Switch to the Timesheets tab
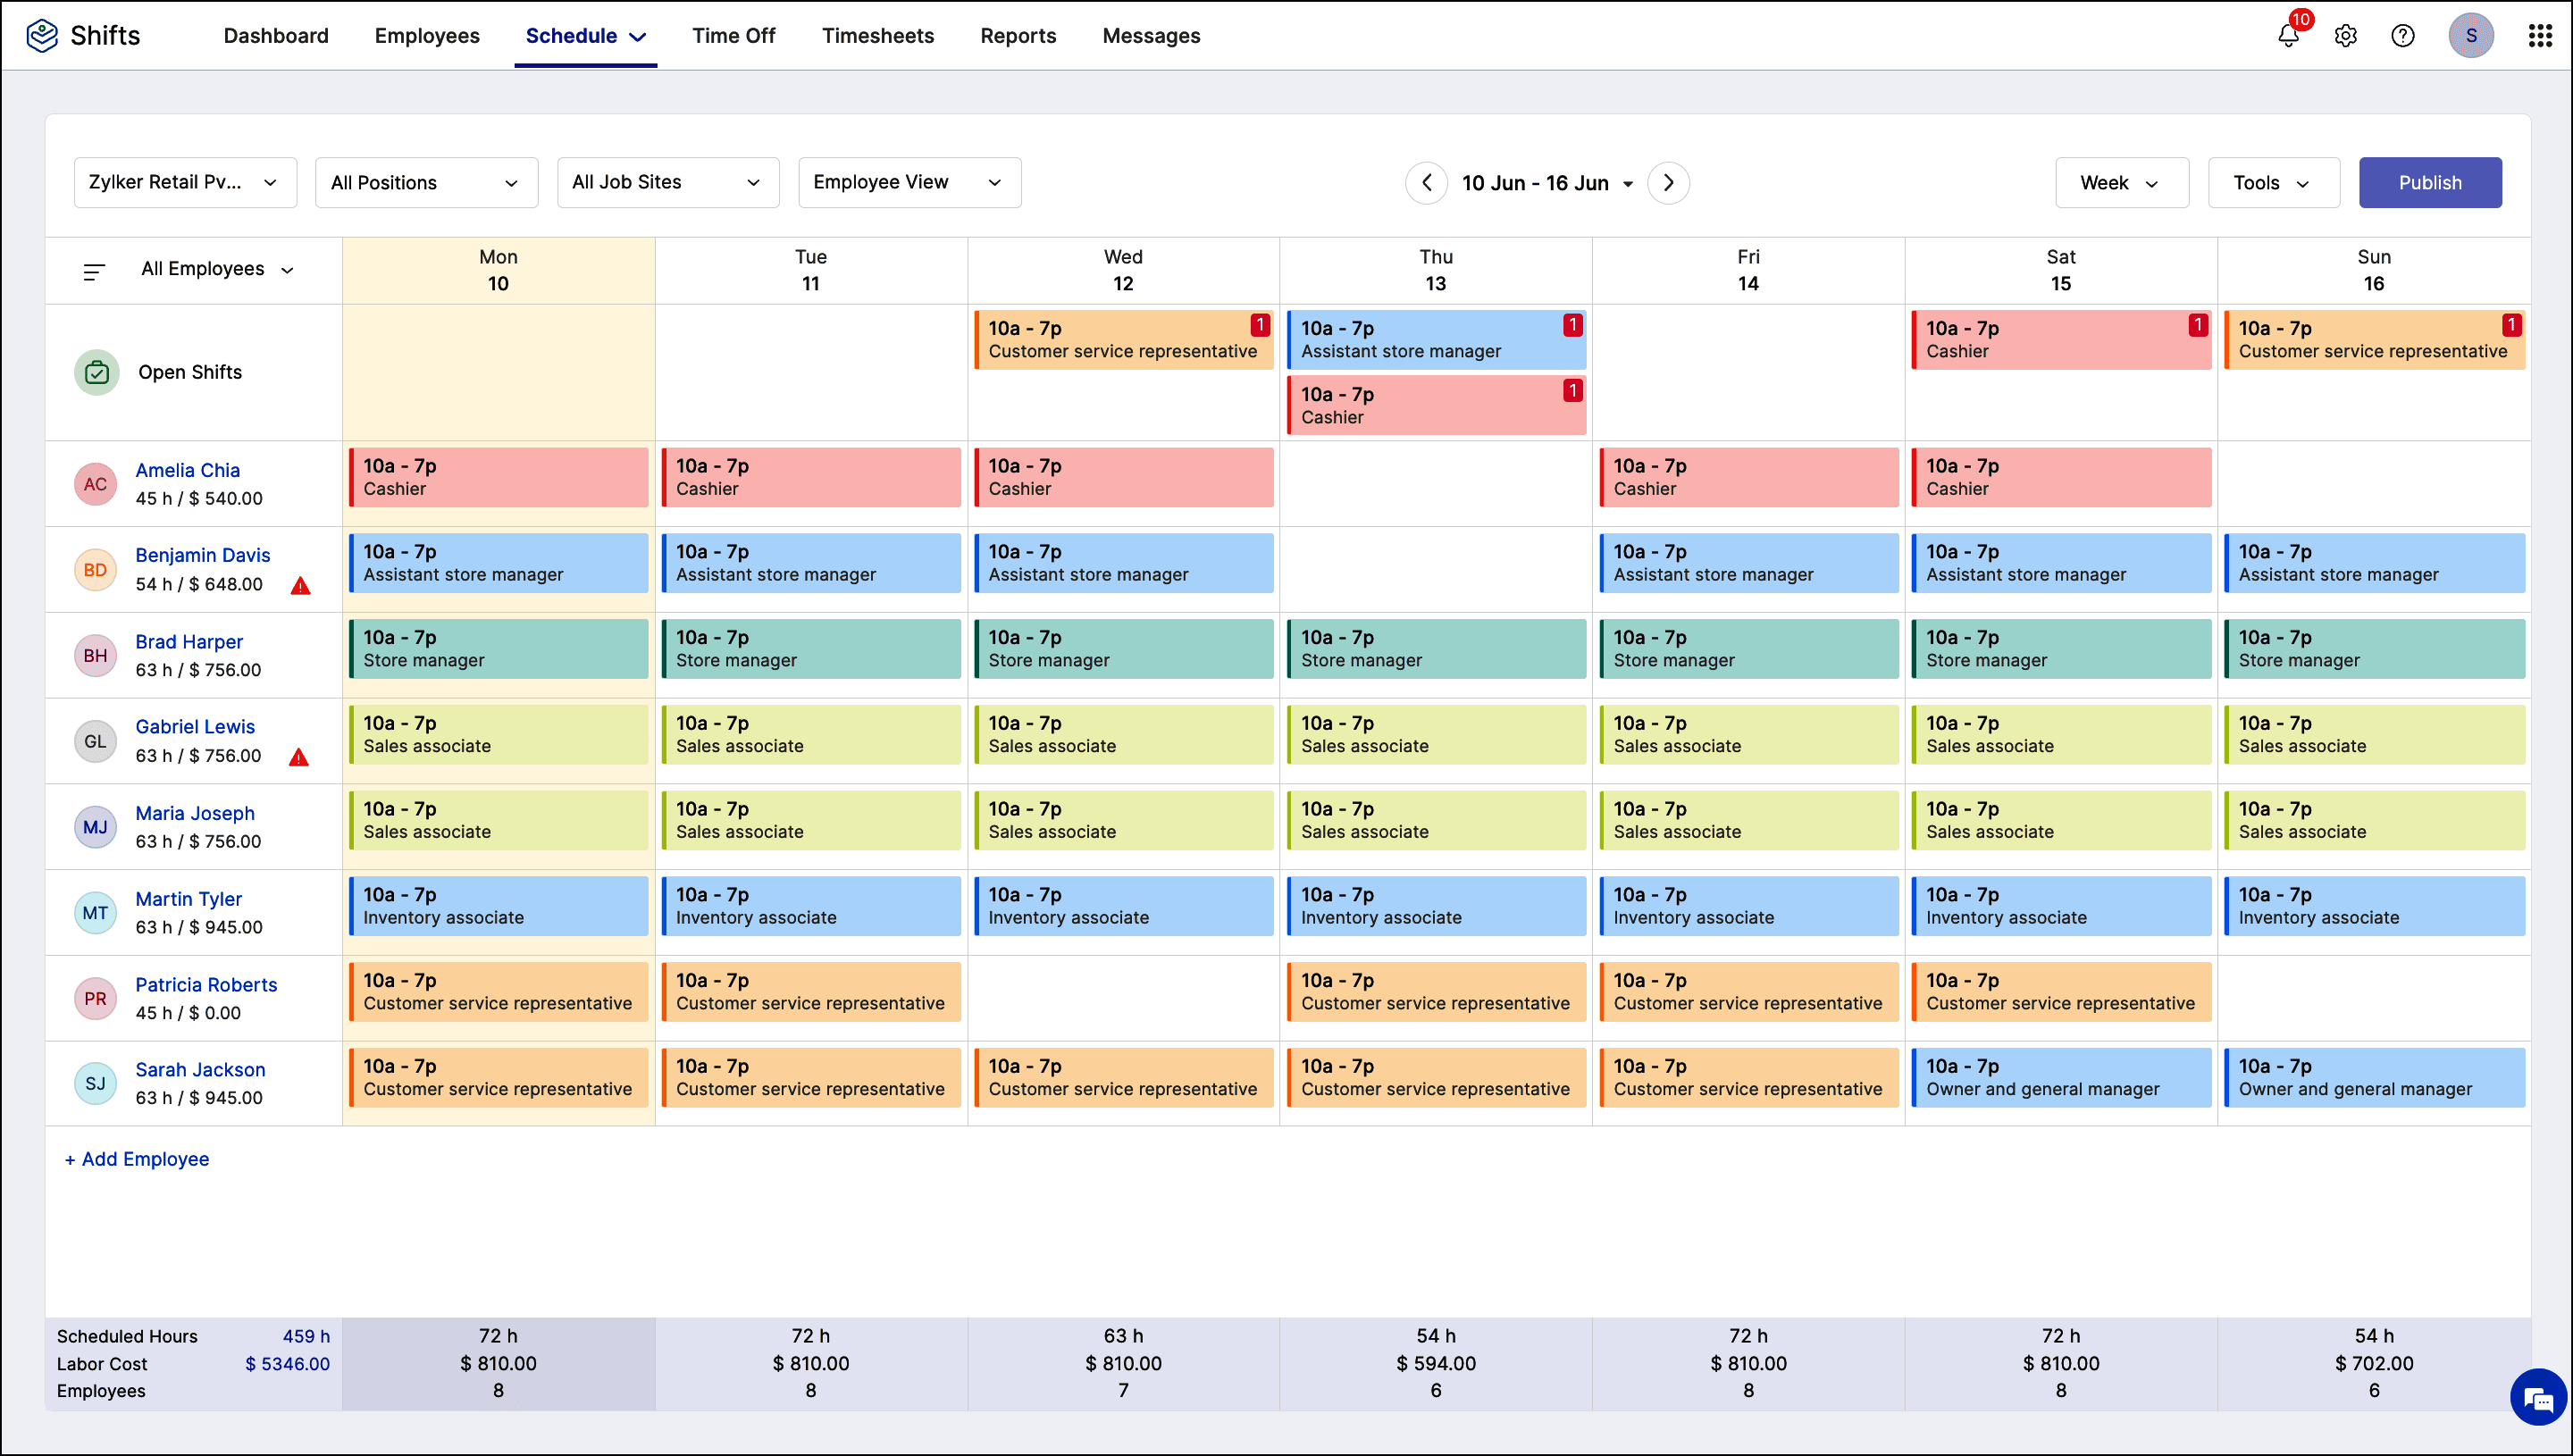 click(877, 35)
